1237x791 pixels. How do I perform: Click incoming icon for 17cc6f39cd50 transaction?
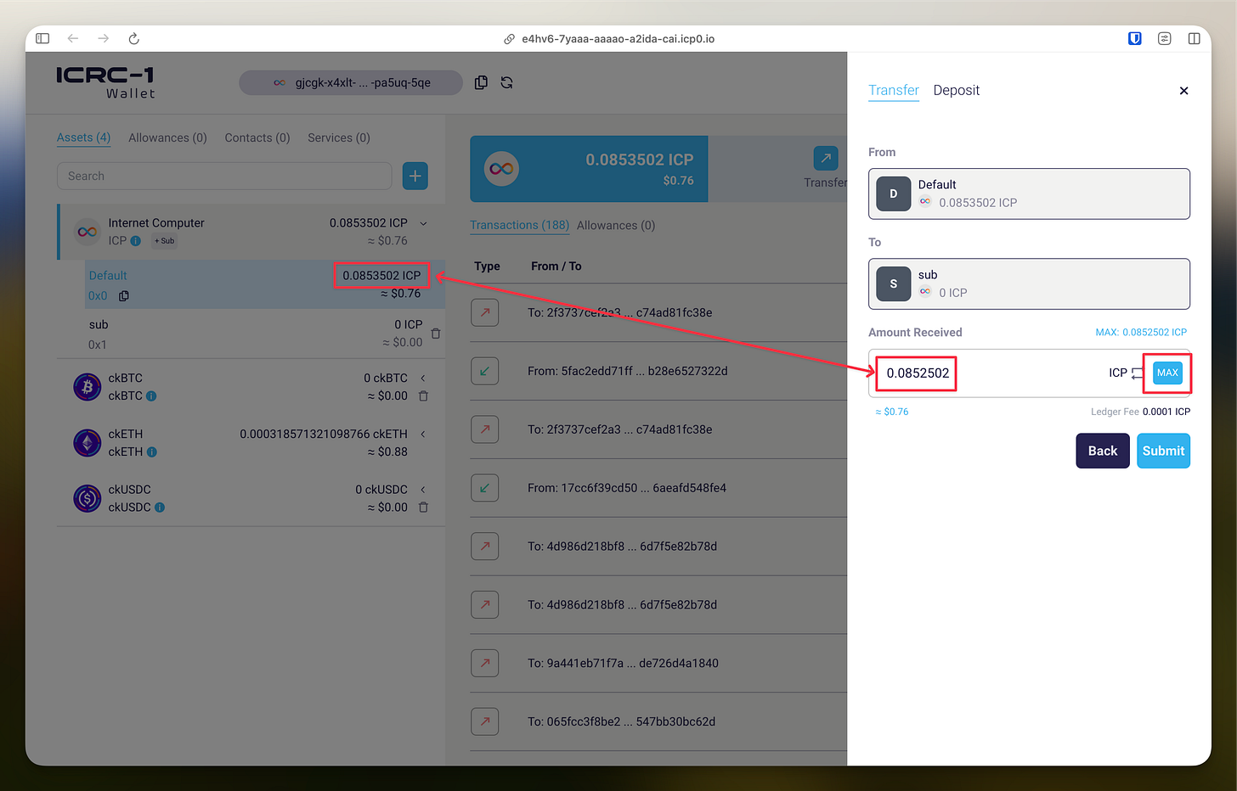[x=484, y=488]
